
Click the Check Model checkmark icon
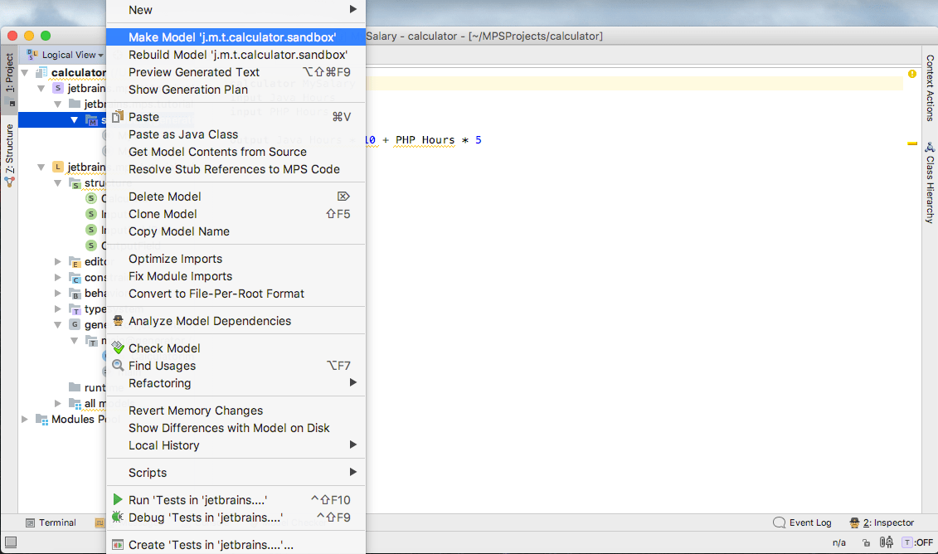pos(118,348)
